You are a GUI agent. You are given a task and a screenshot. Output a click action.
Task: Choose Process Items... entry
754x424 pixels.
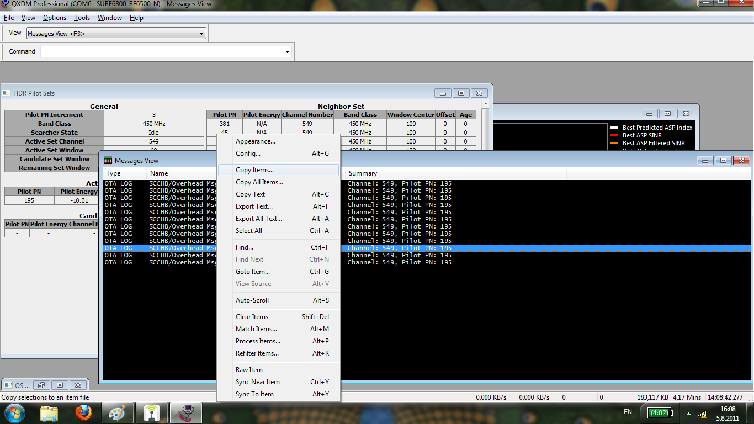tap(278, 341)
